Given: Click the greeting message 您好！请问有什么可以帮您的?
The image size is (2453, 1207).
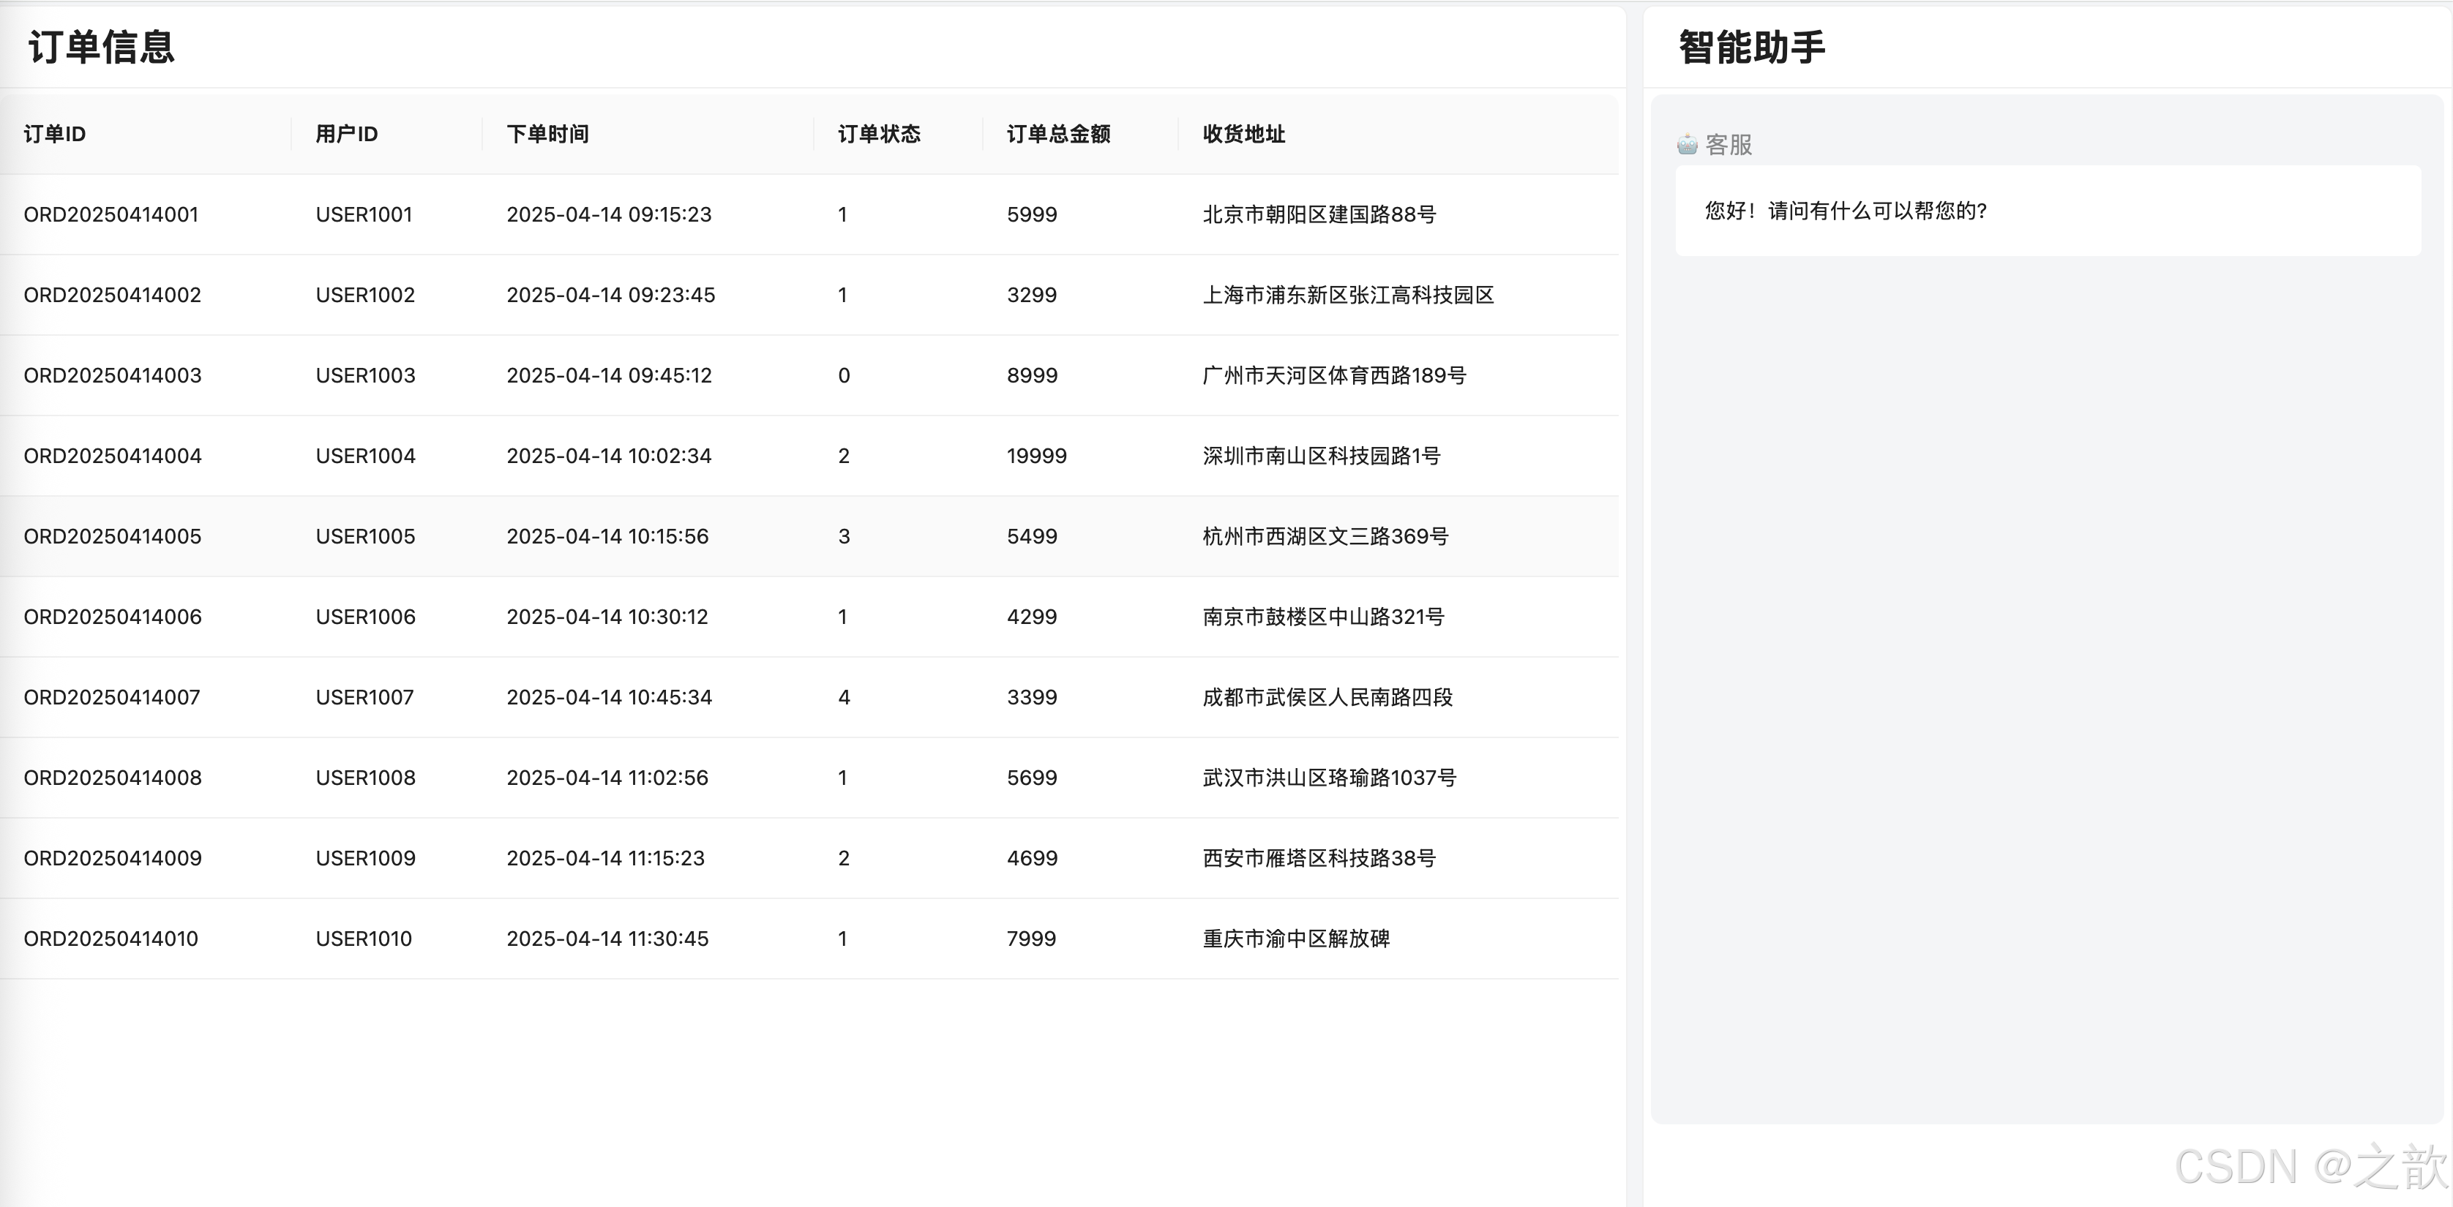Looking at the screenshot, I should coord(1845,211).
